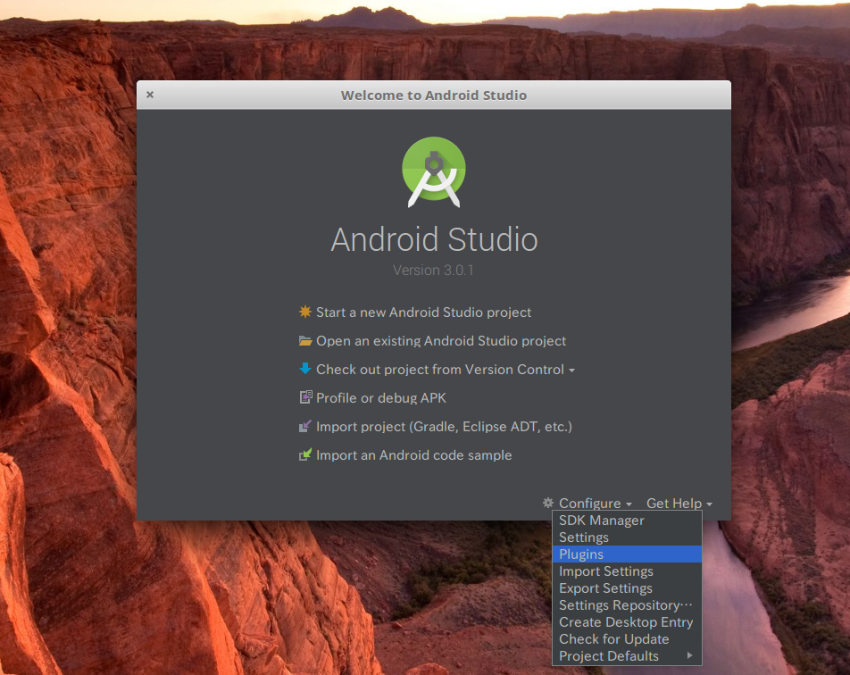Click the Welcome to Android Studio title bar
Screen dimensions: 850x675
[x=434, y=95]
